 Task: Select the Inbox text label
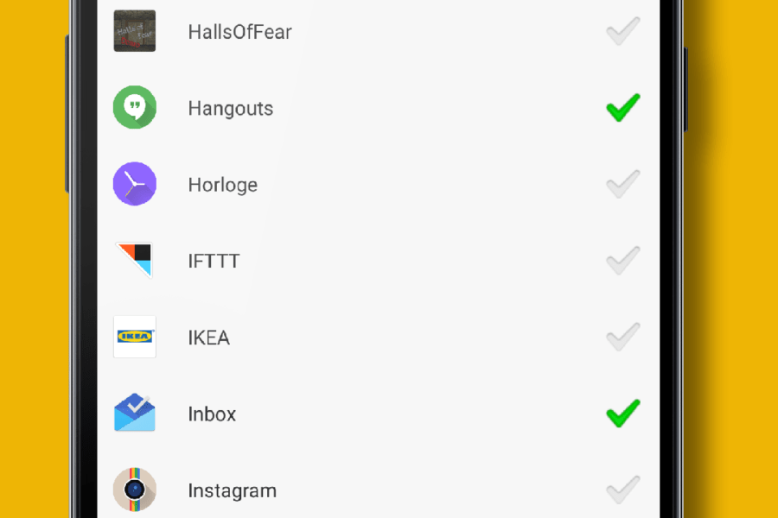(212, 414)
